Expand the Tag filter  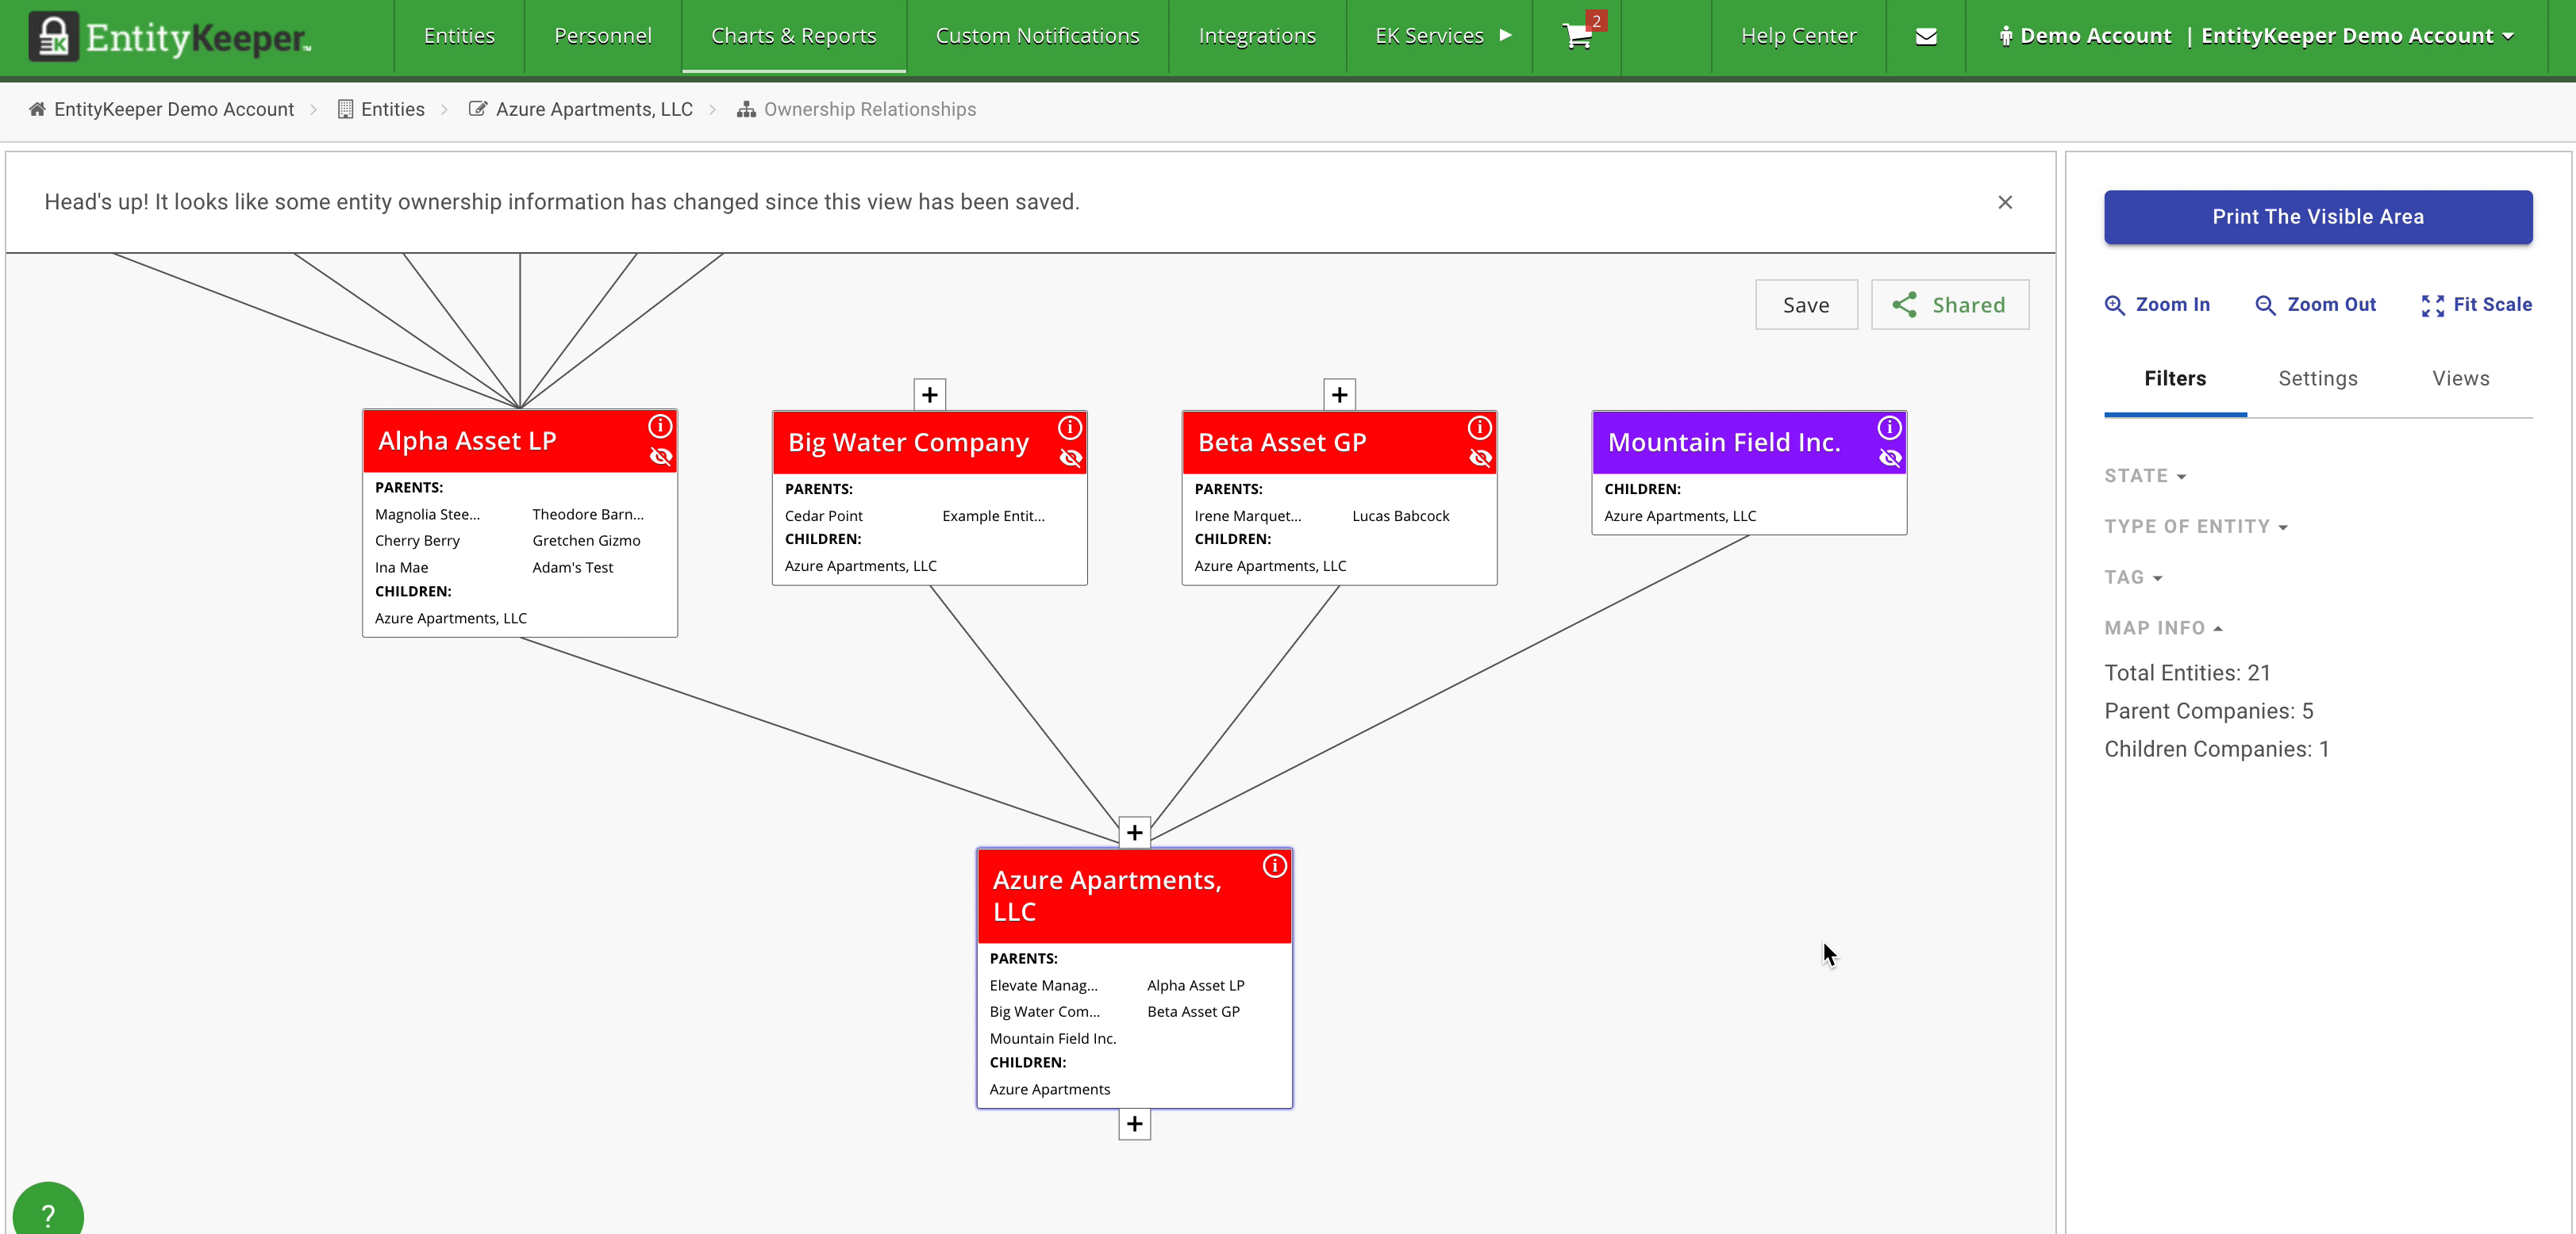[2133, 577]
